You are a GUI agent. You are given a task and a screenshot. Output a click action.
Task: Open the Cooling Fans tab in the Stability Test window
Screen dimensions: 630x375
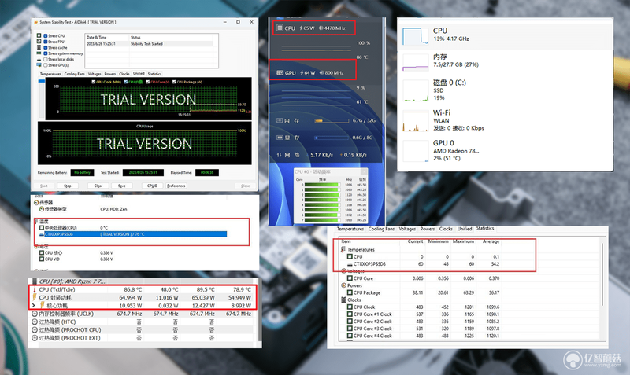[75, 74]
